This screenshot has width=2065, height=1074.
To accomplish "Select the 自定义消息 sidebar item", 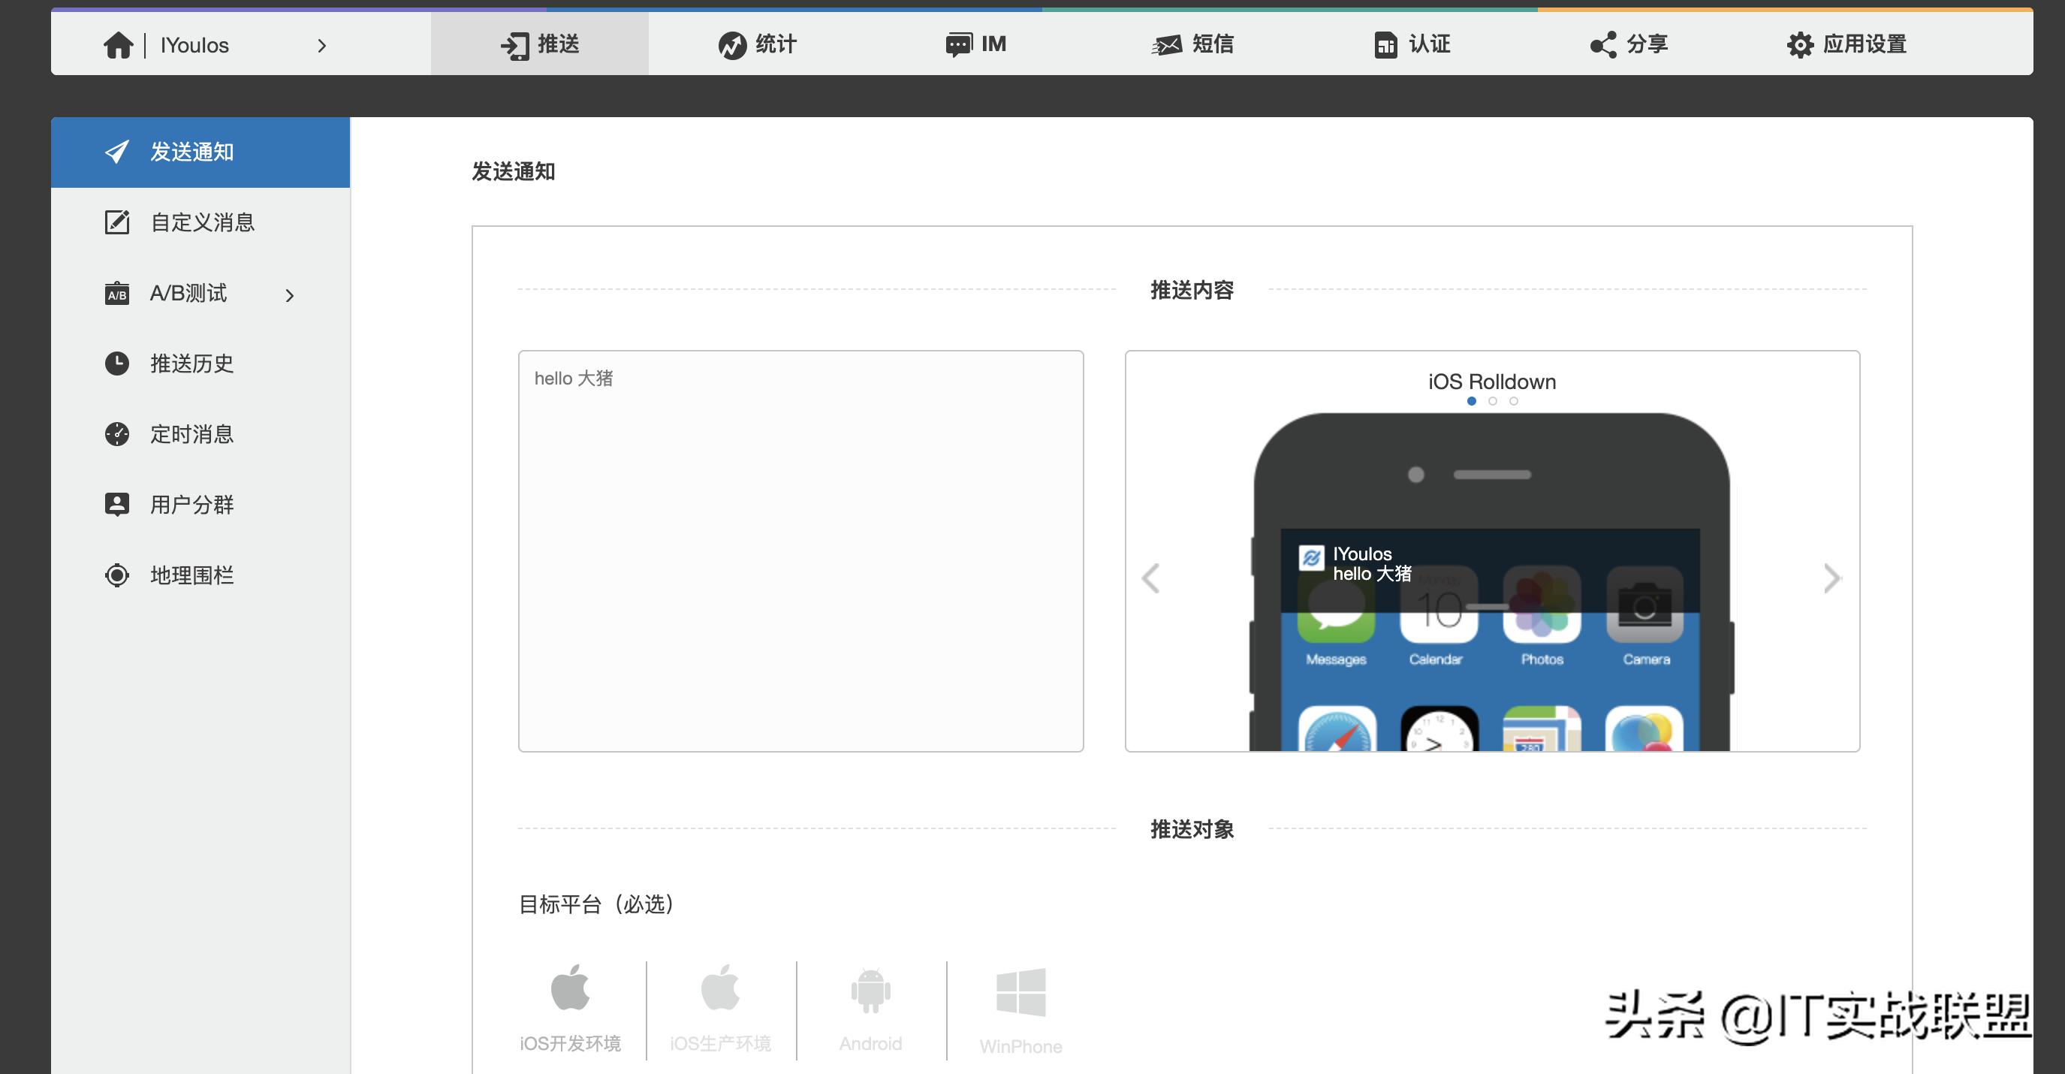I will pyautogui.click(x=200, y=223).
